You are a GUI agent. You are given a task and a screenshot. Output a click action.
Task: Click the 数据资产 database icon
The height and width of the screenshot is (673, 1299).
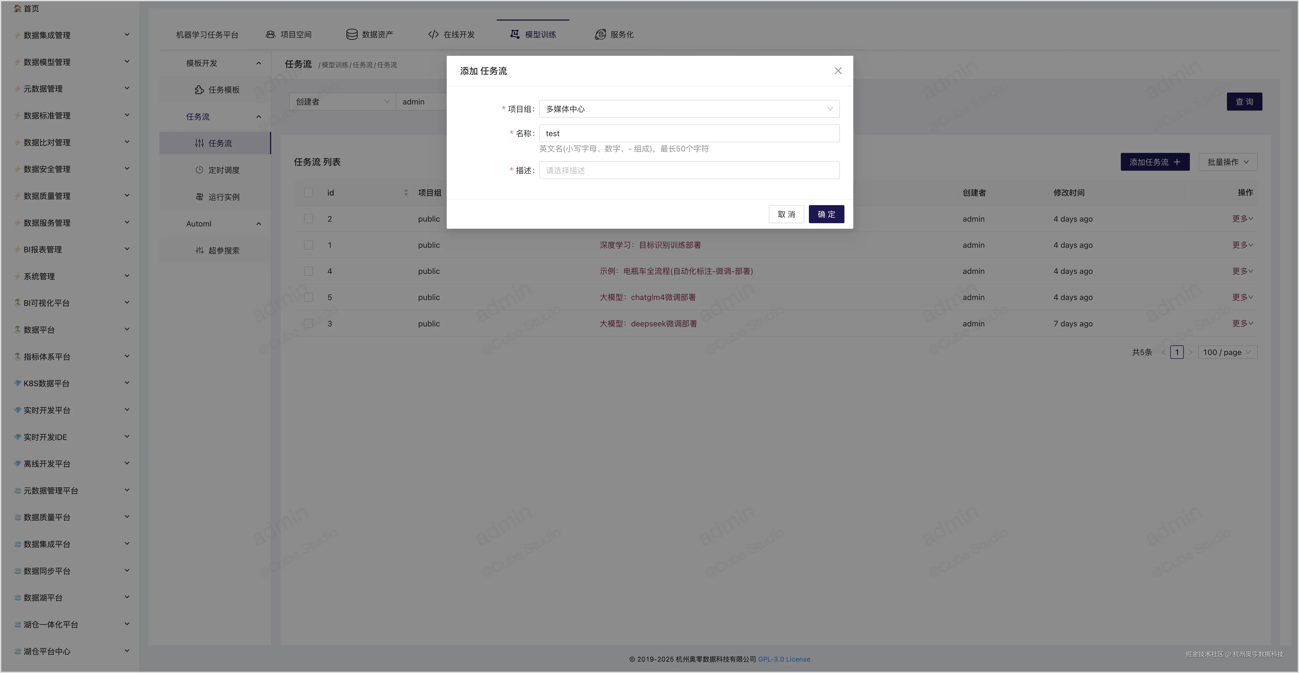pyautogui.click(x=352, y=34)
